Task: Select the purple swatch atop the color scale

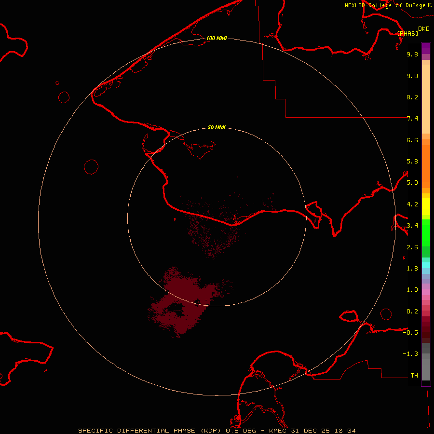Action: point(426,48)
